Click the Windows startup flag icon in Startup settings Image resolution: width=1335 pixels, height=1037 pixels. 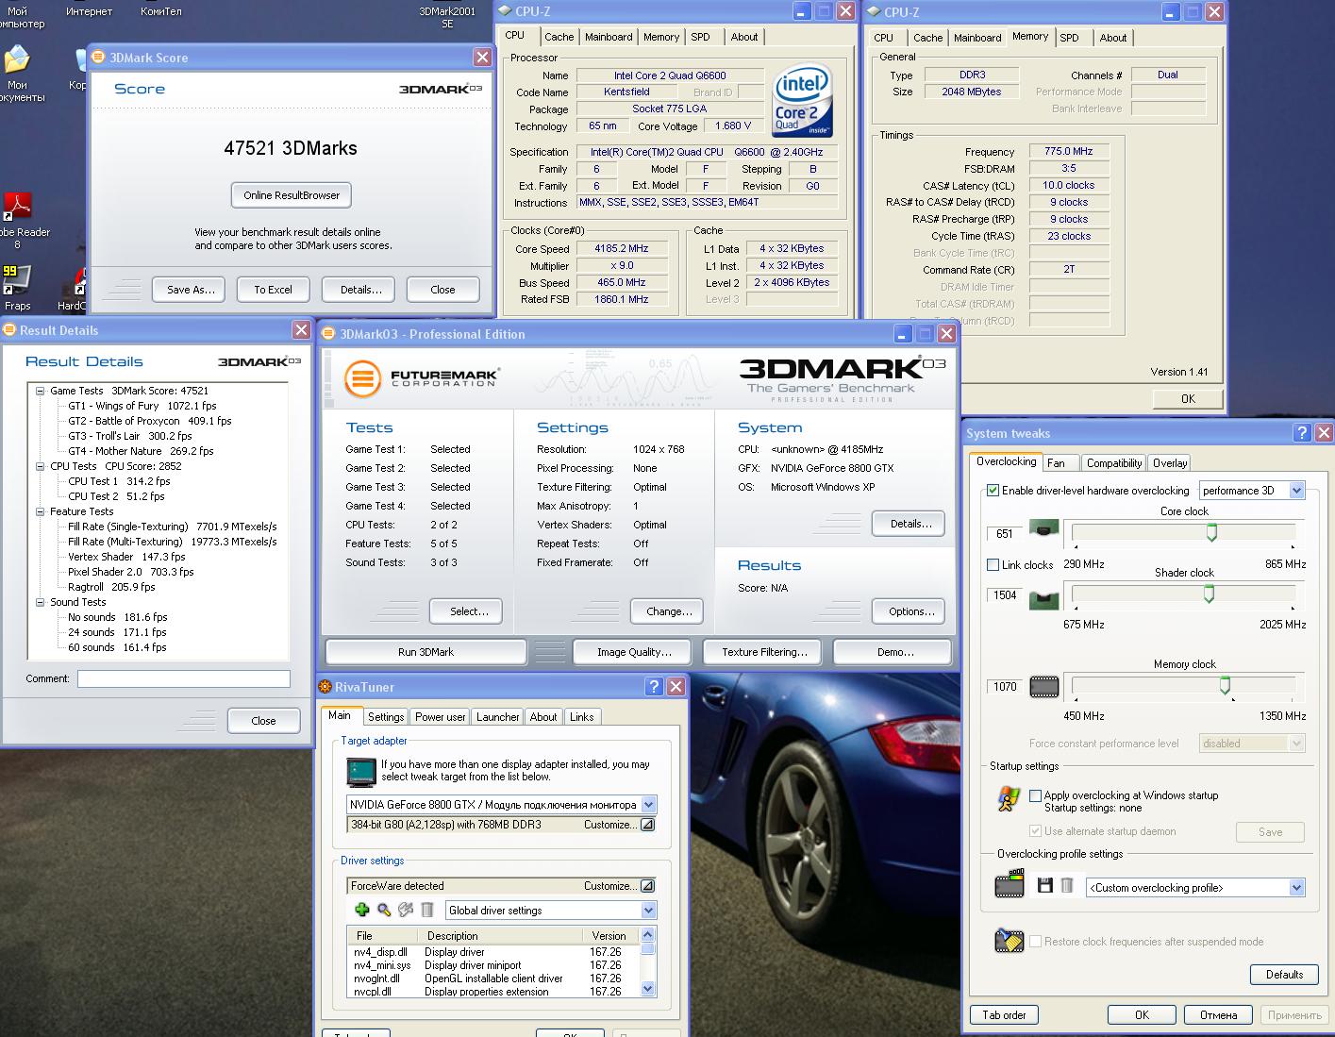pos(1009,799)
